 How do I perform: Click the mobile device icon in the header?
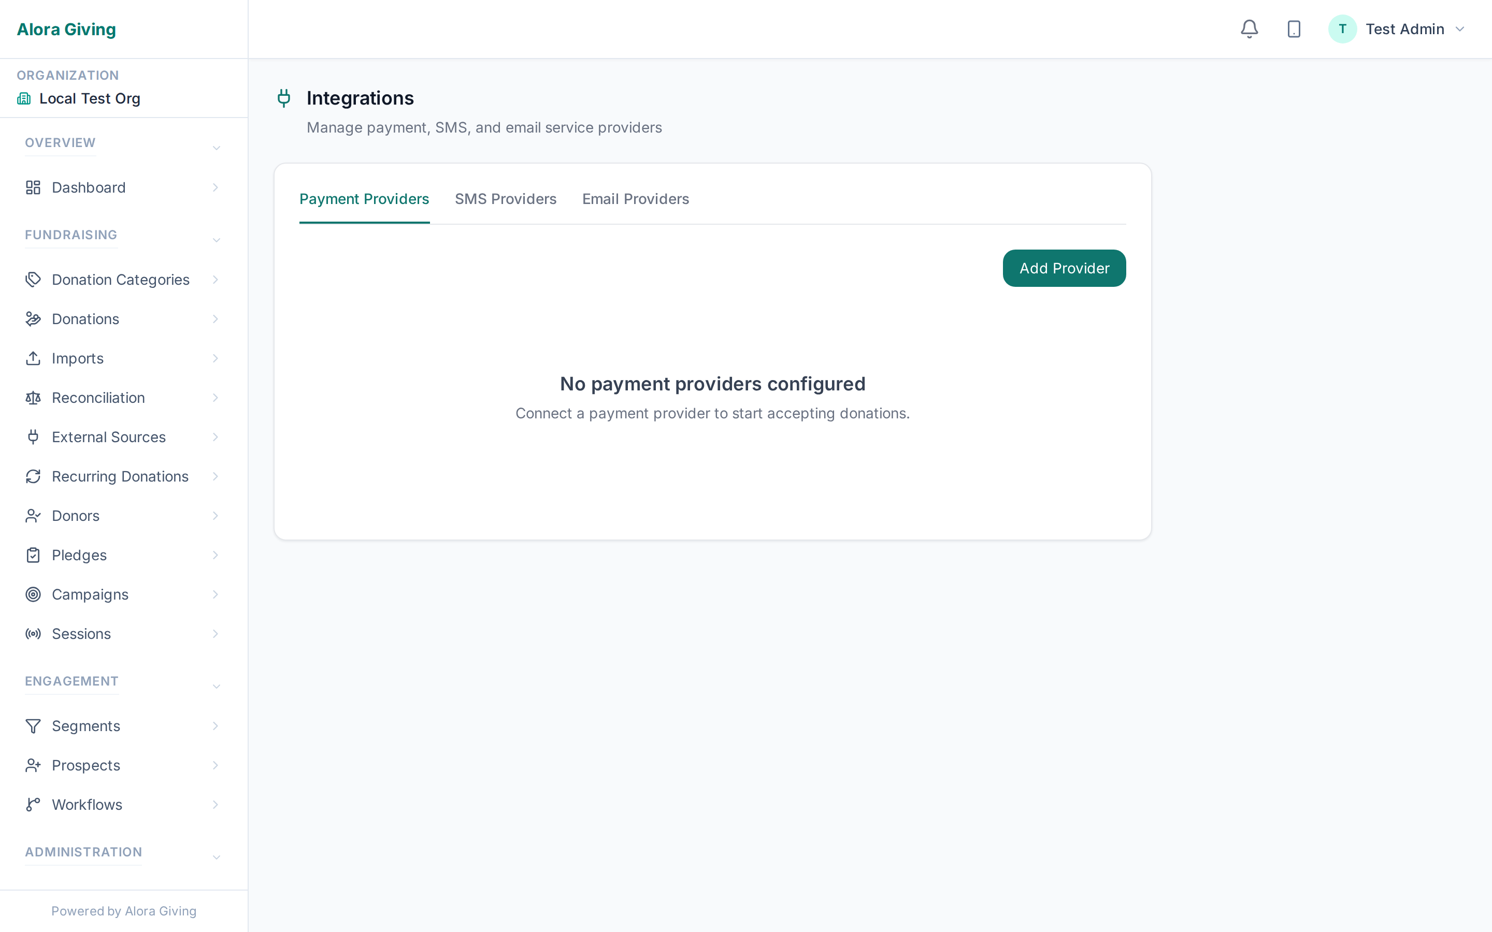point(1294,28)
